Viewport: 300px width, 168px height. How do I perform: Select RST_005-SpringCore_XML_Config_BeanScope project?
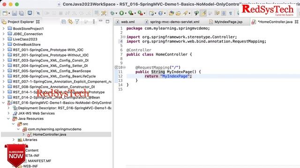coord(52,71)
